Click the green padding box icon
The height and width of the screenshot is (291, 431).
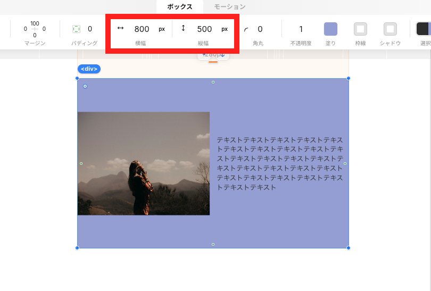pos(77,29)
